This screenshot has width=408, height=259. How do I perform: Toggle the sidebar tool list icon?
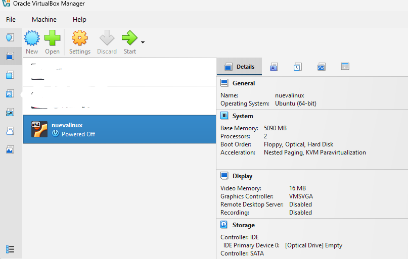[x=10, y=249]
